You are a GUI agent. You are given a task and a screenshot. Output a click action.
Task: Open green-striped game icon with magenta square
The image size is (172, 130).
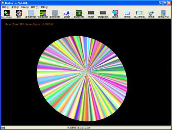tap(43, 13)
